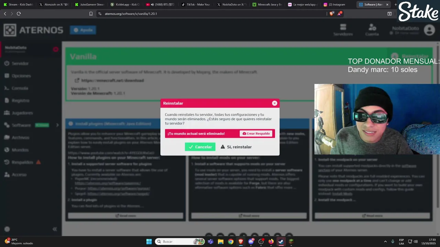
Task: Open Cuenta in the Aternos header
Action: point(372,30)
